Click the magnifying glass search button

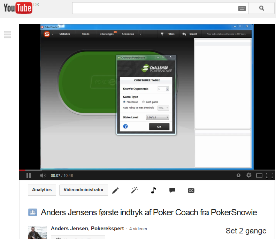262,8
